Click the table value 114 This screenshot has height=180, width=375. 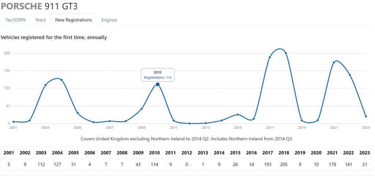154,165
